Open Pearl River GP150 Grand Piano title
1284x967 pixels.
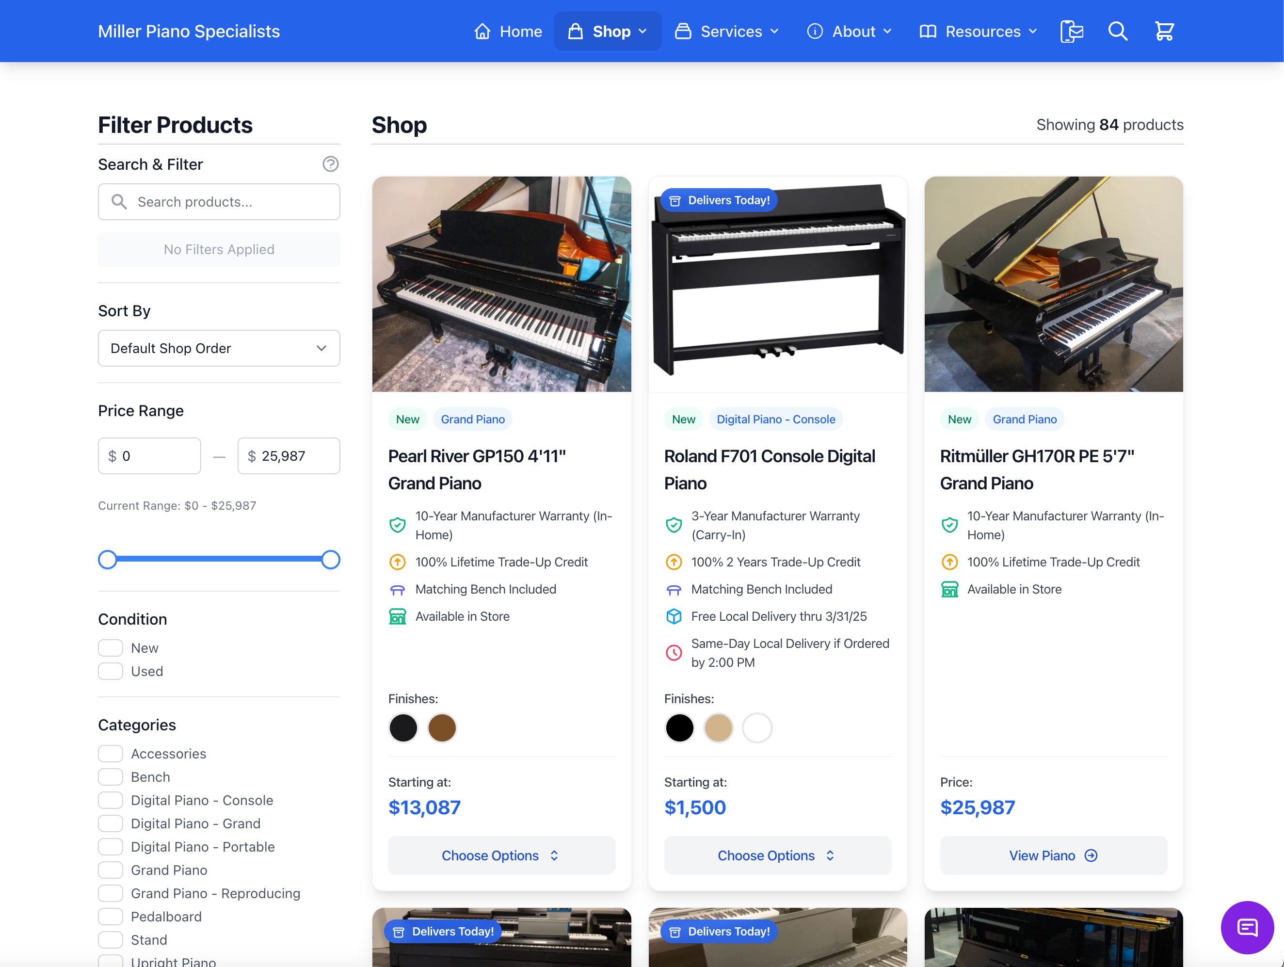(x=477, y=469)
